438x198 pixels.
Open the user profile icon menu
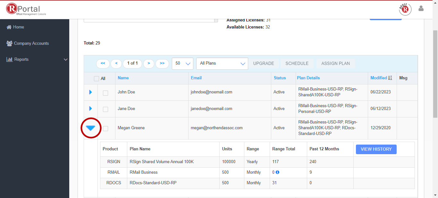coord(421,9)
